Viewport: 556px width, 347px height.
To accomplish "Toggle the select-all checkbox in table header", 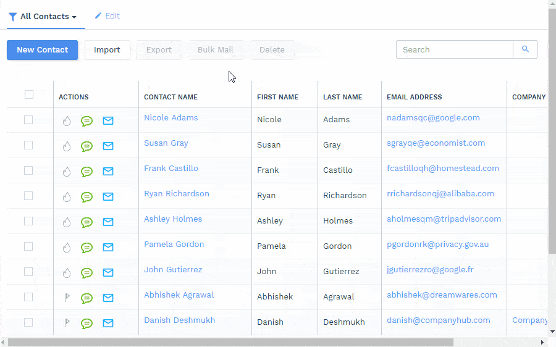I will [x=29, y=94].
